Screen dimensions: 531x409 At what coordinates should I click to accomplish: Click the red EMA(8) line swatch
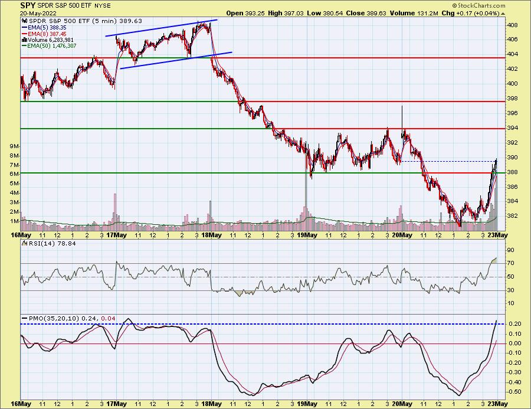[x=24, y=34]
